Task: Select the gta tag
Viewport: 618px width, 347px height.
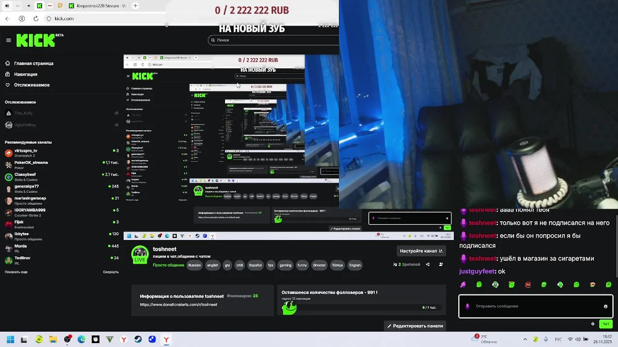Action: [227, 265]
